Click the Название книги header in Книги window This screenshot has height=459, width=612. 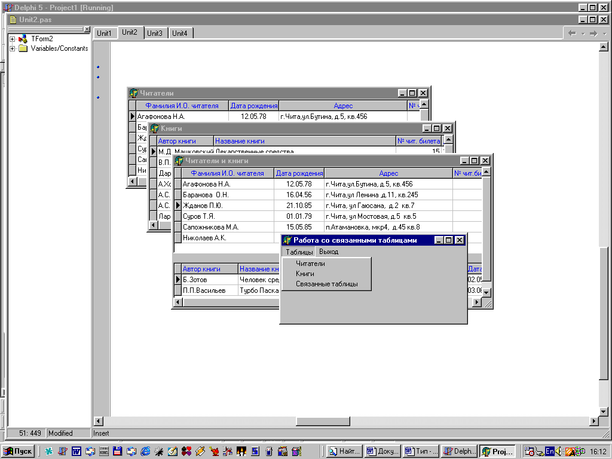click(304, 141)
